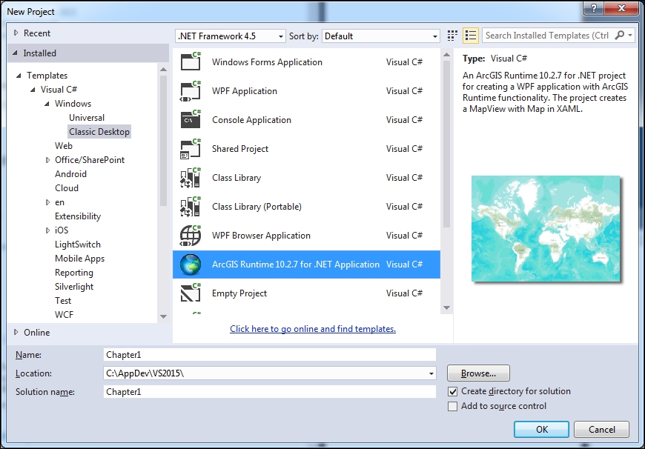The image size is (645, 449).
Task: Enable Add to source control checkbox
Action: pos(453,406)
